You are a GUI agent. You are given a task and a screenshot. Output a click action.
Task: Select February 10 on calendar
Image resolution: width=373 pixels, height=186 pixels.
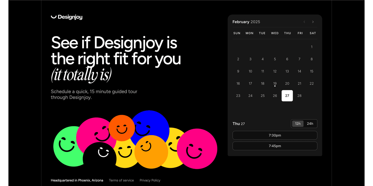(x=250, y=71)
